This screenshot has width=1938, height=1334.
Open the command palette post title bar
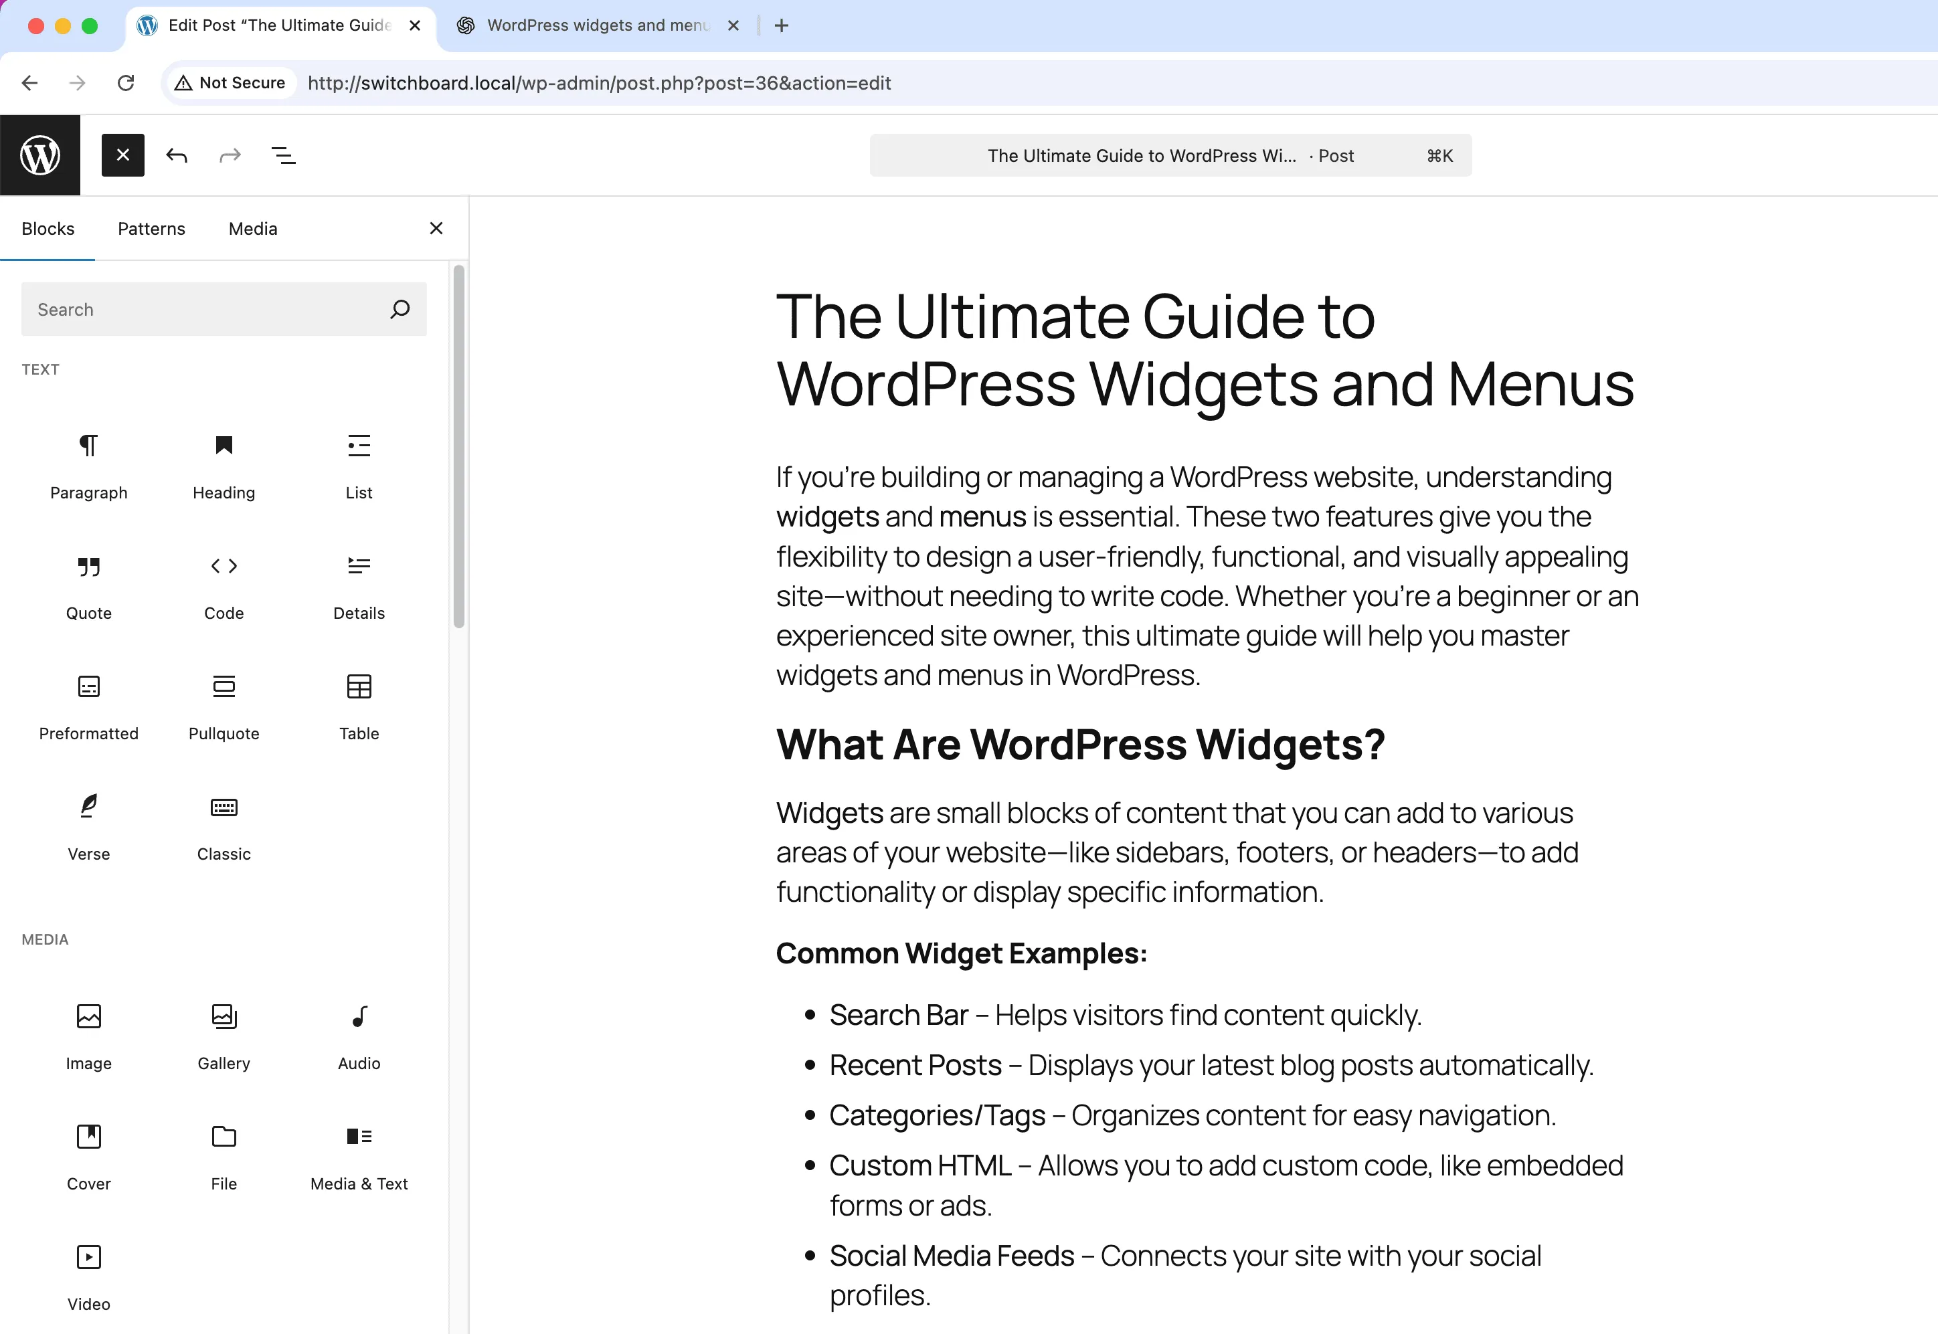tap(1170, 155)
